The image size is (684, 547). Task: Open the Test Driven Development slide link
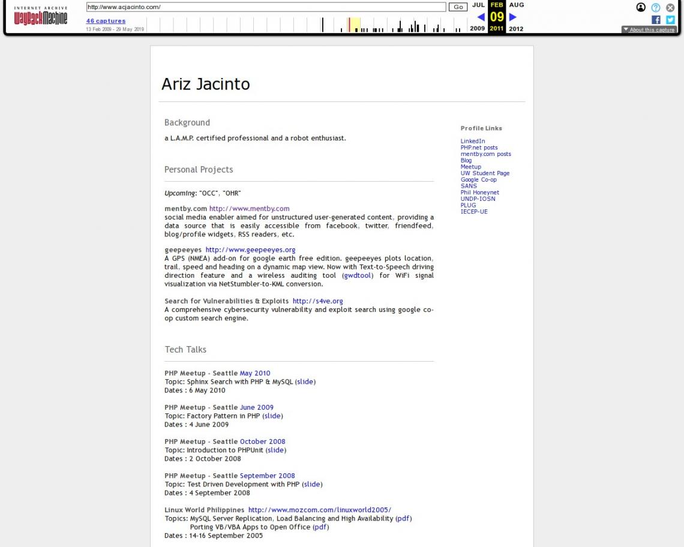[x=313, y=484]
